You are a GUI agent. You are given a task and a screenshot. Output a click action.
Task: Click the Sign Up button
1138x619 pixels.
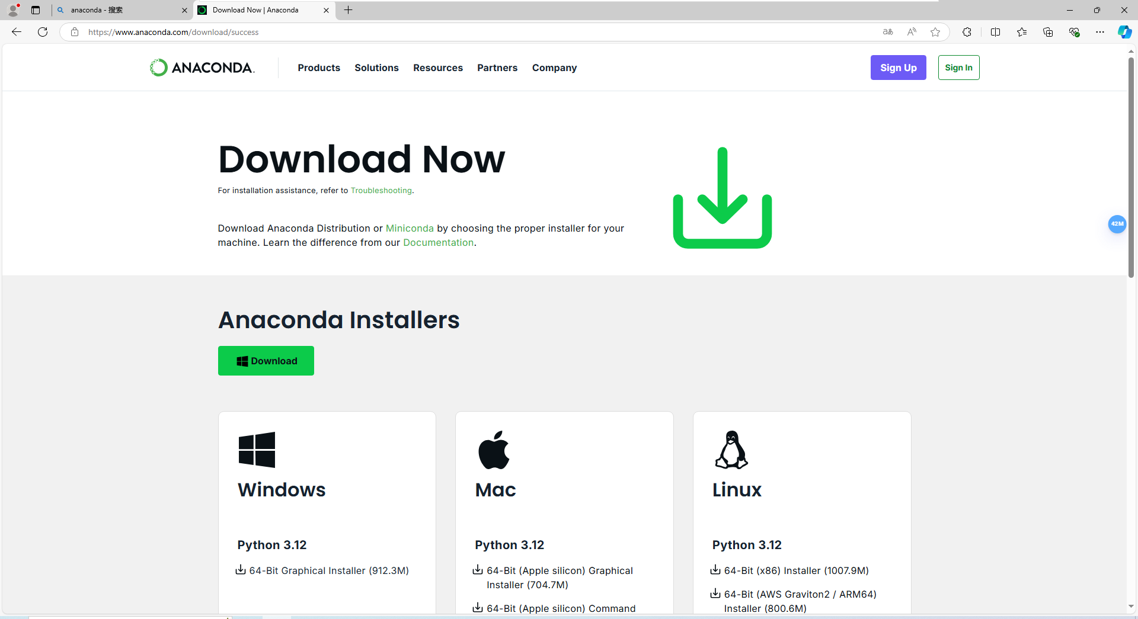point(898,68)
